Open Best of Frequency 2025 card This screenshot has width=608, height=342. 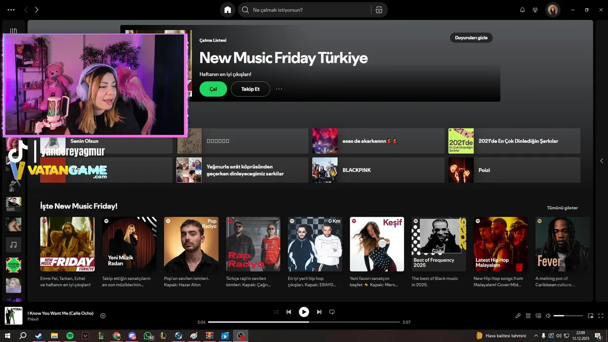tap(439, 252)
